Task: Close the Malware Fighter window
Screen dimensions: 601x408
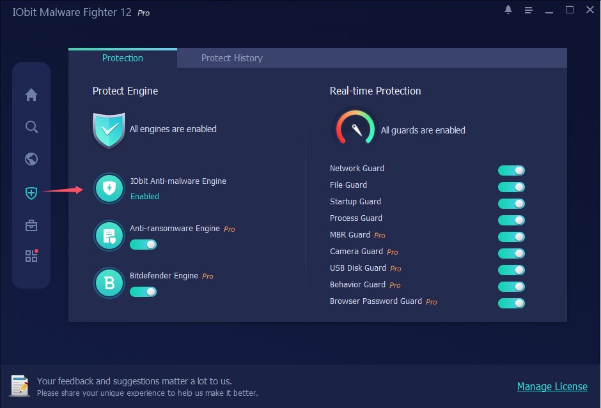Action: point(590,10)
